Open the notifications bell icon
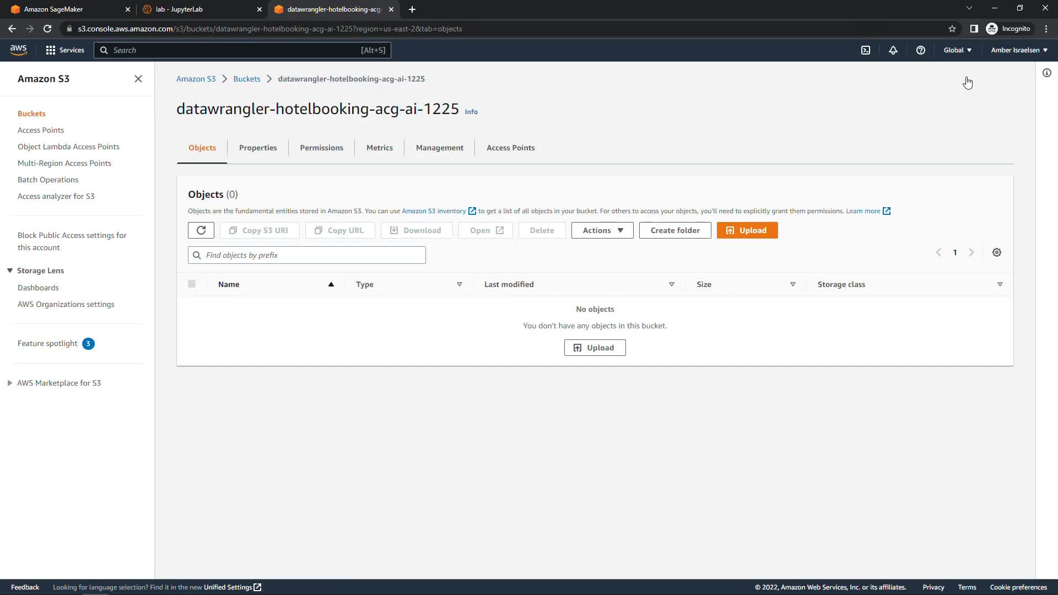 (893, 50)
